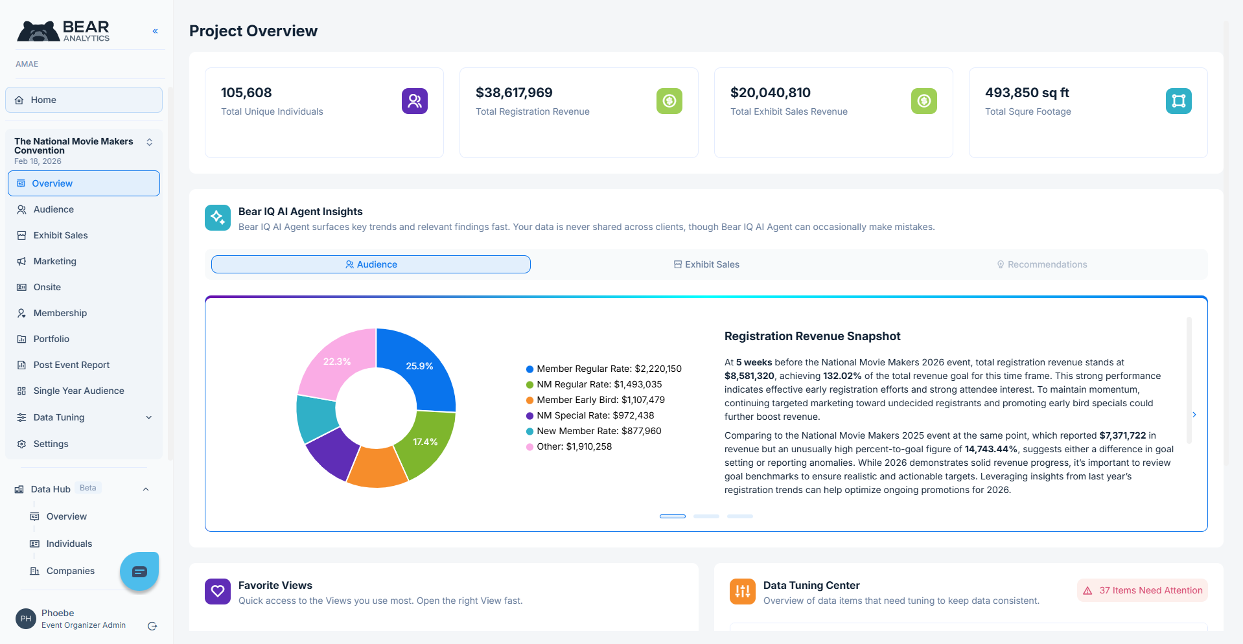Go to next insight with right chevron
Screen dimensions: 1243x644
[x=1194, y=415]
